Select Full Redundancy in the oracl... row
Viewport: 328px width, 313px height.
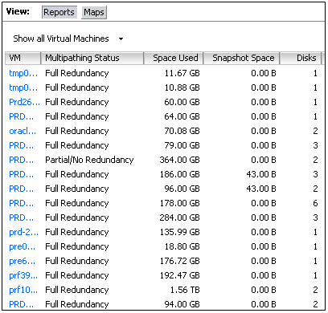point(77,131)
